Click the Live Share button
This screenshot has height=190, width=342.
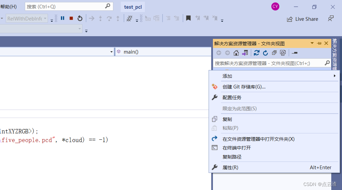pos(302,19)
